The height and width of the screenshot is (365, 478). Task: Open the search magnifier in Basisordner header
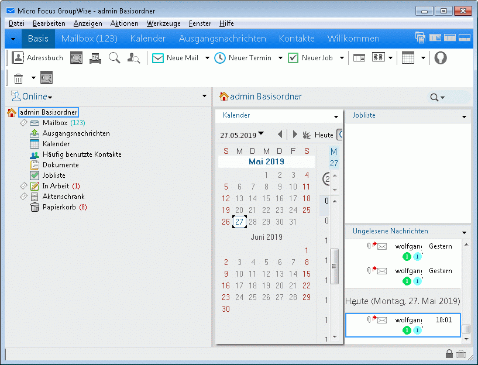(x=438, y=97)
